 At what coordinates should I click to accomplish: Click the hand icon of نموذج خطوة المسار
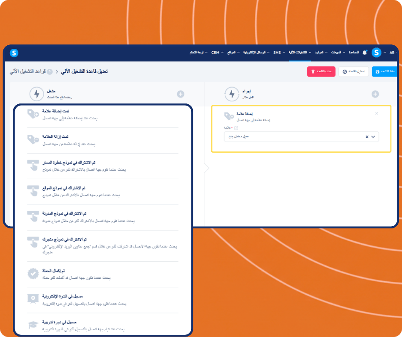click(x=33, y=165)
